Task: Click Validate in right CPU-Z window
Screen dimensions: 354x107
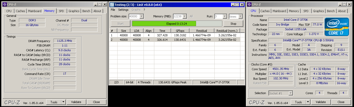Action: point(321,102)
